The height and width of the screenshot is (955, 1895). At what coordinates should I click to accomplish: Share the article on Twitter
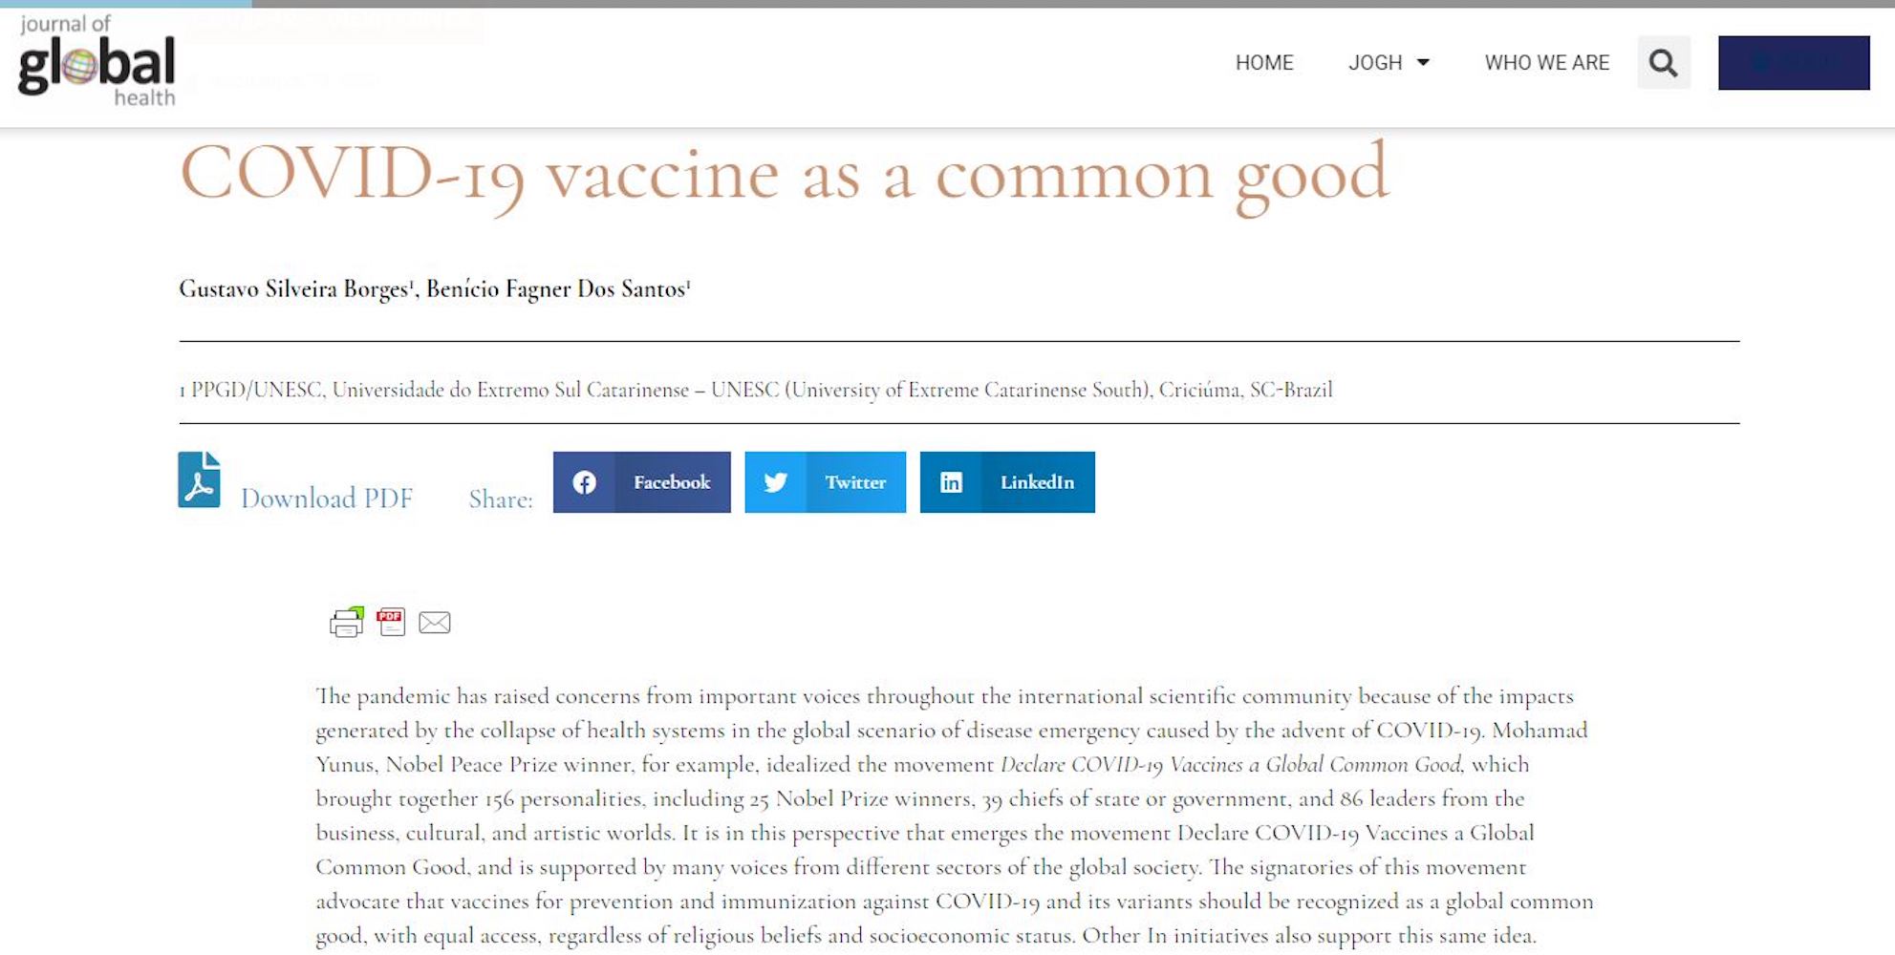pyautogui.click(x=825, y=482)
